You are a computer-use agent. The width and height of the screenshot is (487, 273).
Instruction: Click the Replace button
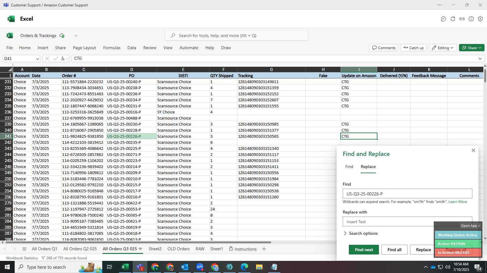click(x=423, y=250)
